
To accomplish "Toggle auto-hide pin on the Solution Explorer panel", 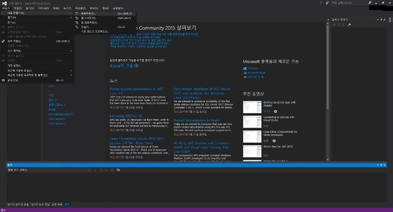I will tap(381, 20).
